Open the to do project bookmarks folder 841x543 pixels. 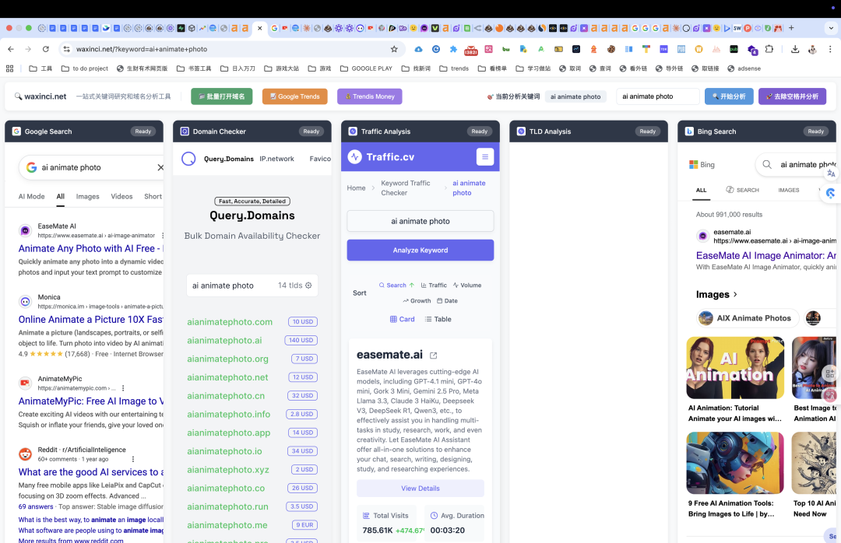(x=85, y=68)
